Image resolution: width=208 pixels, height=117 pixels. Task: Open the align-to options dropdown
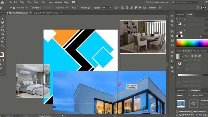117,8
